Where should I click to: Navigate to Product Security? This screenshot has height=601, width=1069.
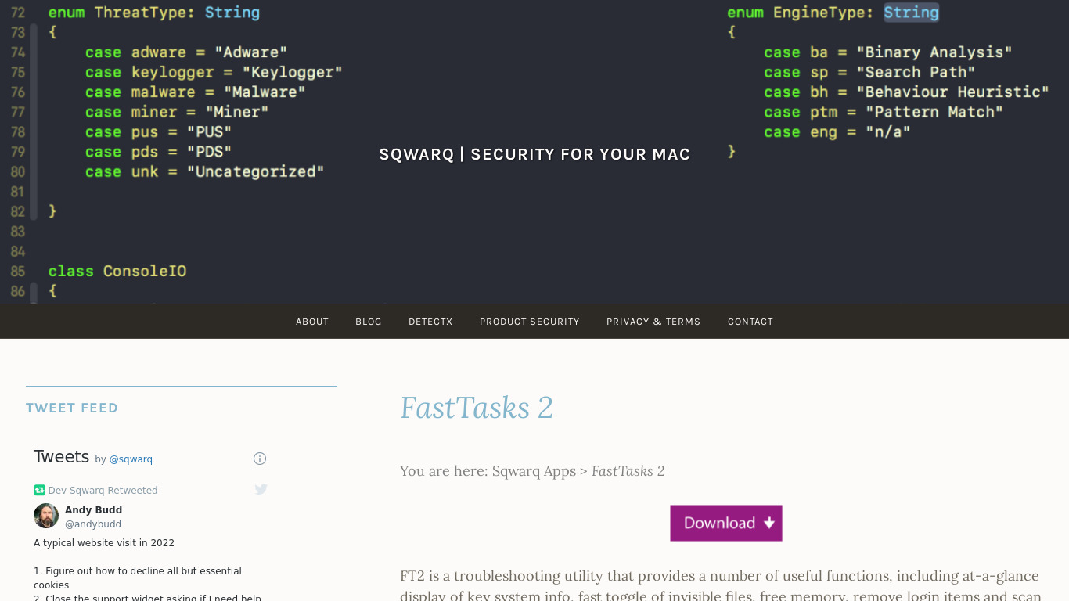pyautogui.click(x=530, y=322)
